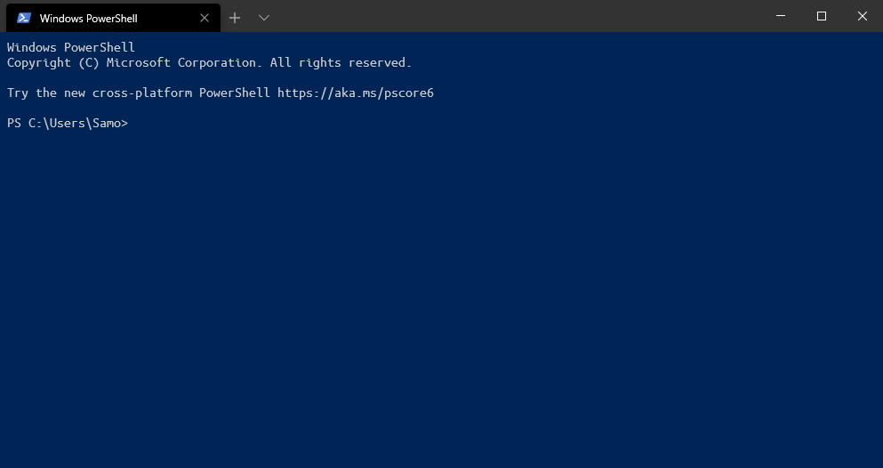
Task: Click the empty title bar area beside the chevron
Action: 507,16
